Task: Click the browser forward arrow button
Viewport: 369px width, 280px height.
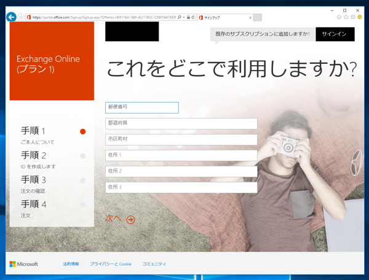Action: (21, 17)
